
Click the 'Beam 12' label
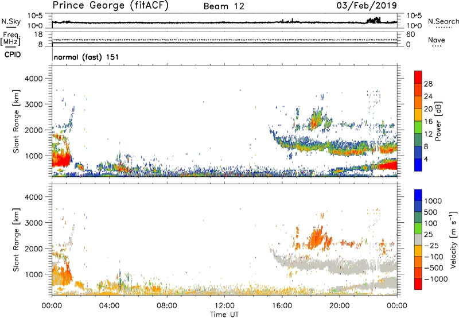point(224,6)
